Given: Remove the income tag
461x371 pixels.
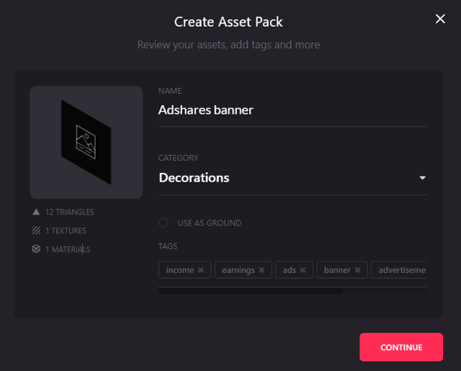Looking at the screenshot, I should coord(201,270).
